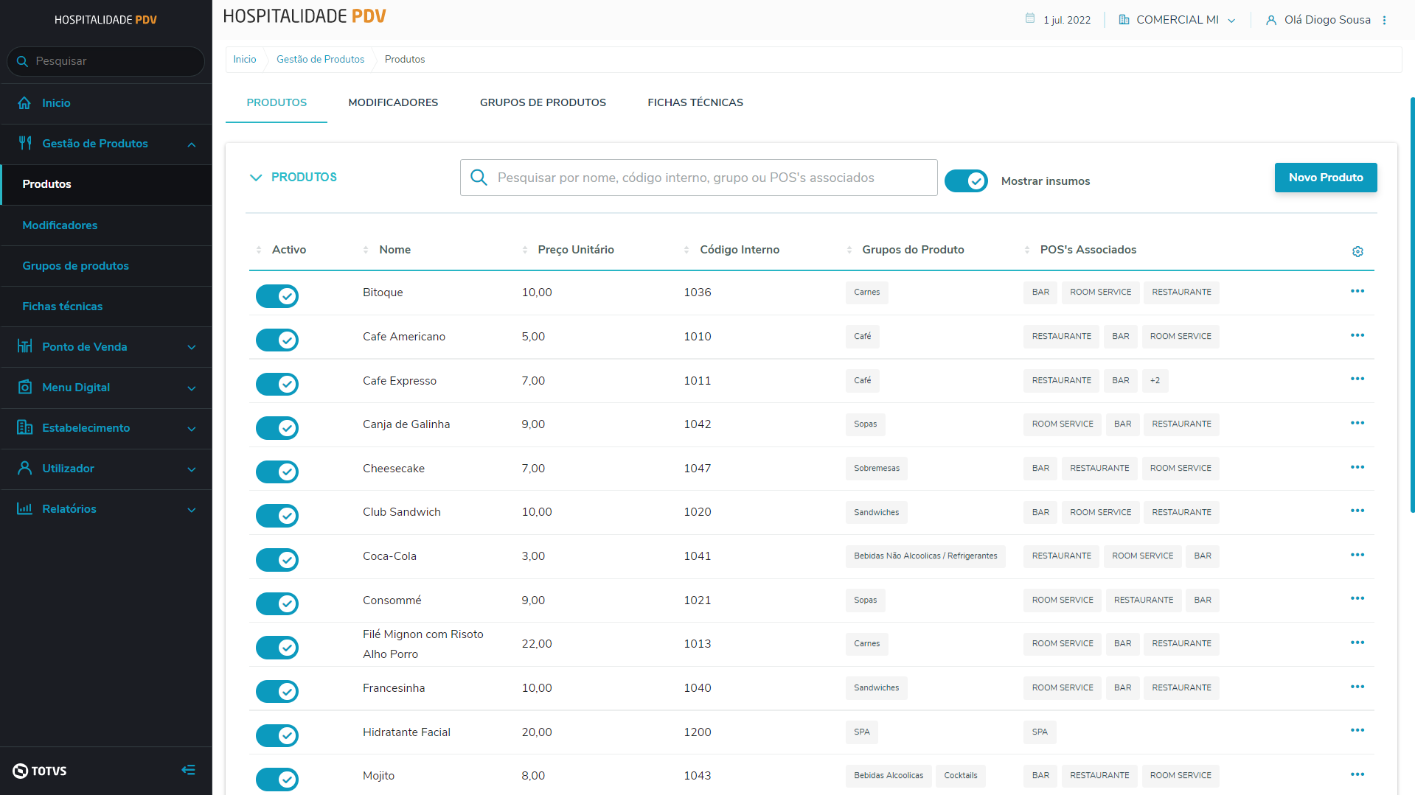This screenshot has height=795, width=1415.
Task: Click the table settings gear icon
Action: (1357, 252)
